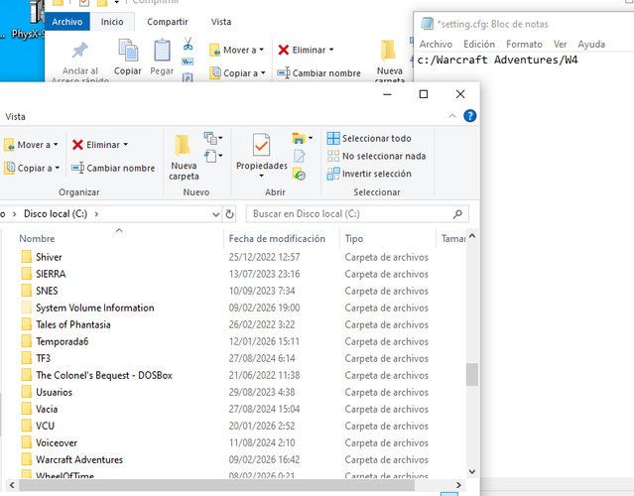Click Copiar icon in back Explorer window
634x496 pixels.
point(128,52)
